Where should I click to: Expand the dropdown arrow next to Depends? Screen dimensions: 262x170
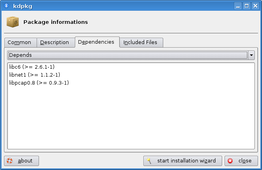[x=251, y=55]
